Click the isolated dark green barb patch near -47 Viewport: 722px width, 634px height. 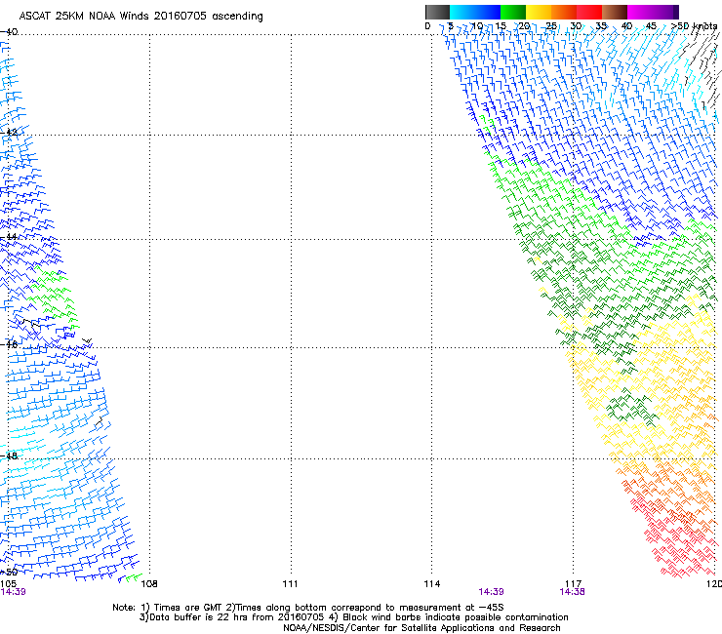click(x=632, y=408)
